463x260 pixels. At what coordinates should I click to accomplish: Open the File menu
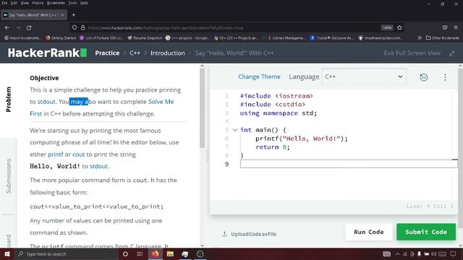[4, 3]
